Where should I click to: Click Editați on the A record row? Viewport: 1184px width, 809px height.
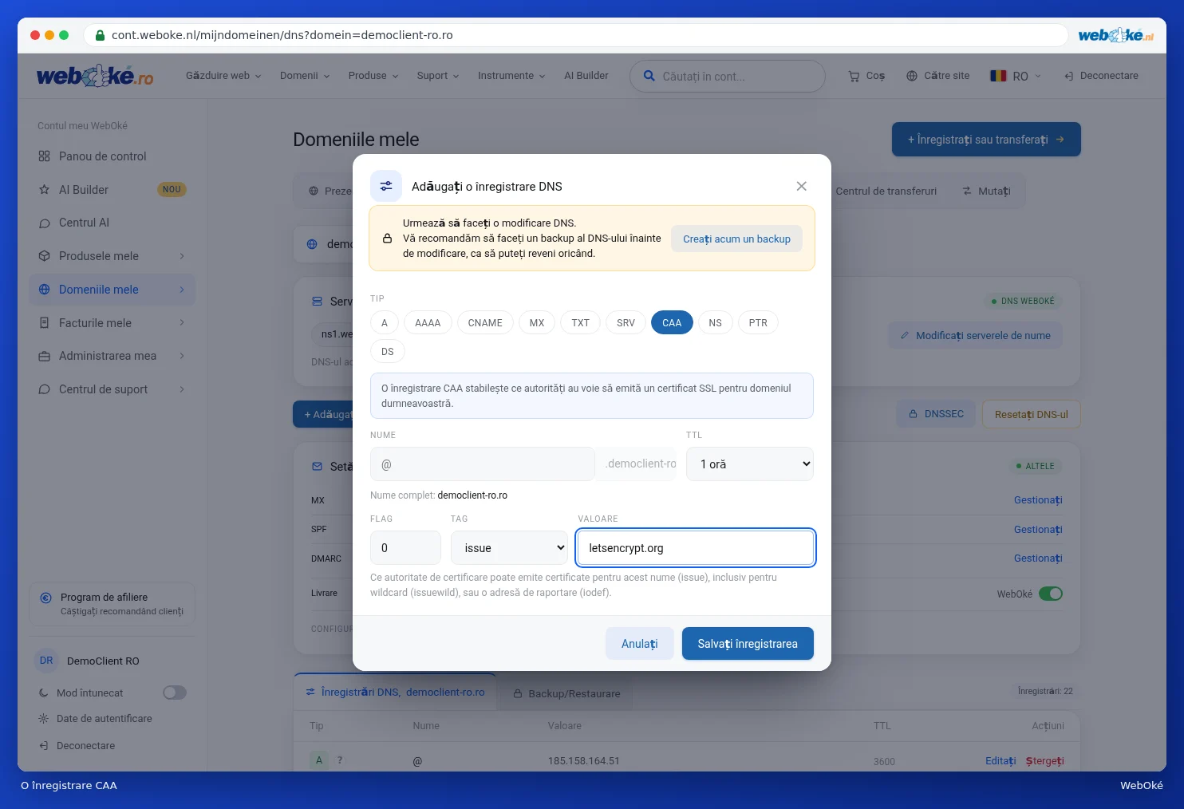tap(1000, 760)
